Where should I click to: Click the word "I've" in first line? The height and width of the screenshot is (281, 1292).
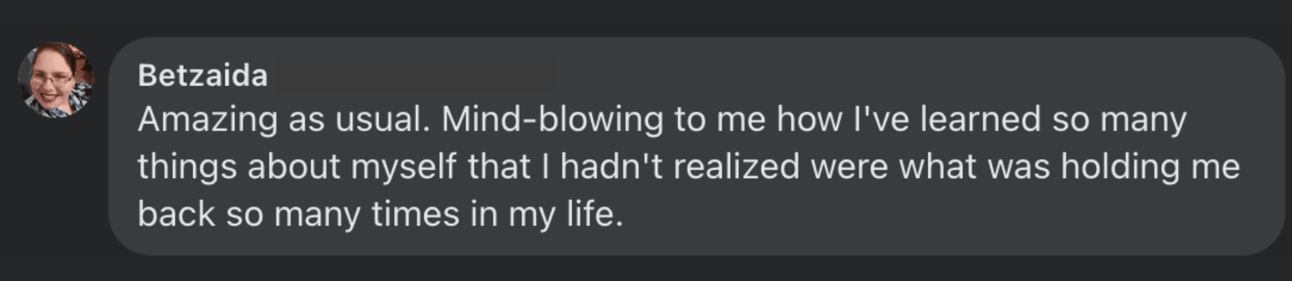[x=881, y=119]
